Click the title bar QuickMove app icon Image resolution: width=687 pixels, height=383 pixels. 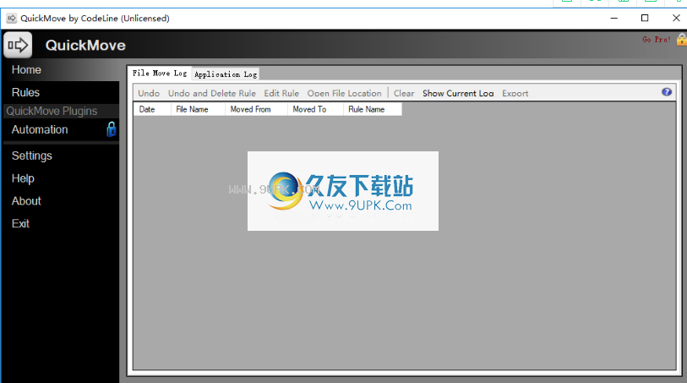coord(11,19)
